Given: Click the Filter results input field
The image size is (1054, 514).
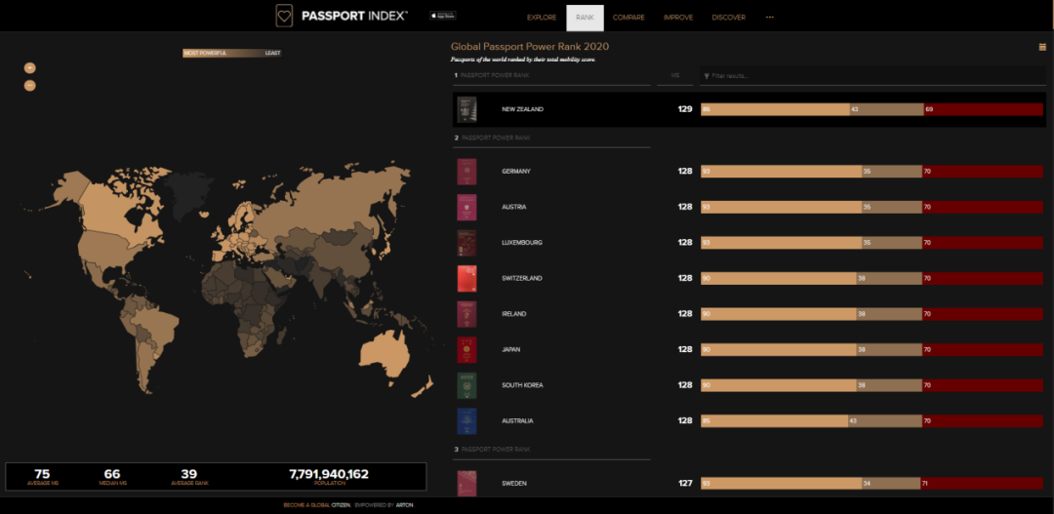Looking at the screenshot, I should tap(872, 75).
